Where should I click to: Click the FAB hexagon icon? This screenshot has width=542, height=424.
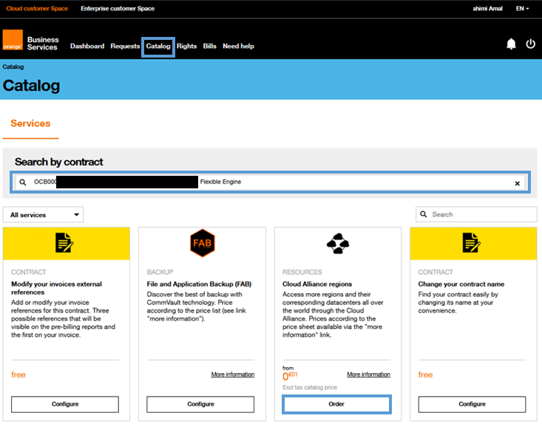[203, 243]
